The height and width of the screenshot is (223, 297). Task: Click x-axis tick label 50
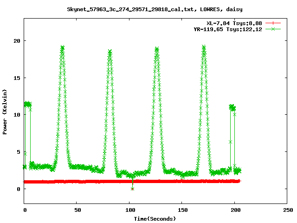[77, 210]
